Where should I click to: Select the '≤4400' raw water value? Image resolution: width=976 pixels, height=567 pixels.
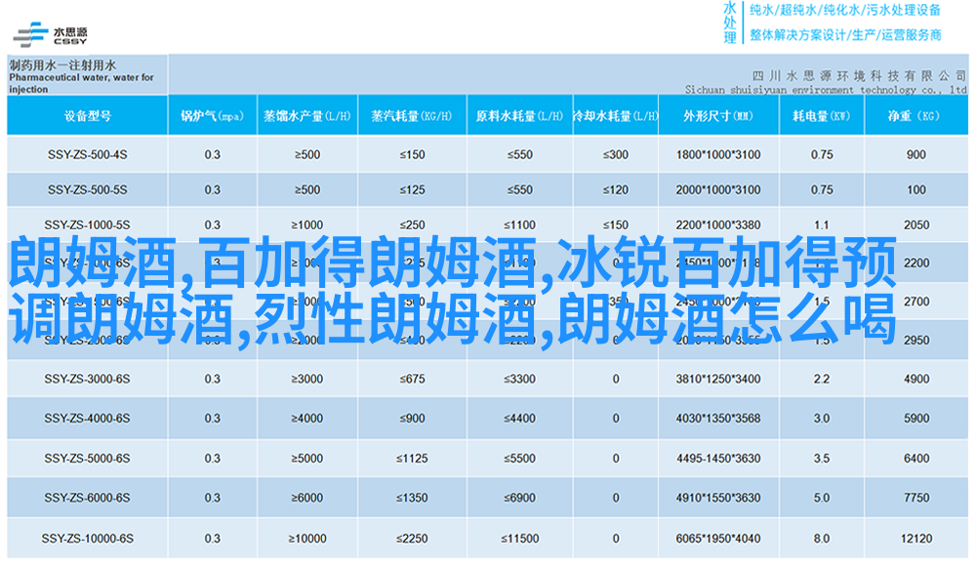[x=520, y=419]
